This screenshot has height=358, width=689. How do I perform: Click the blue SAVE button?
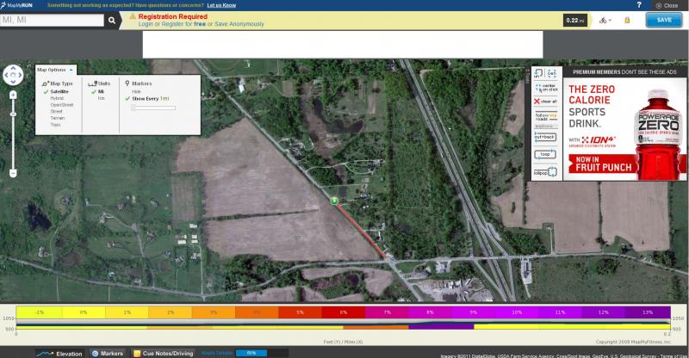point(663,20)
